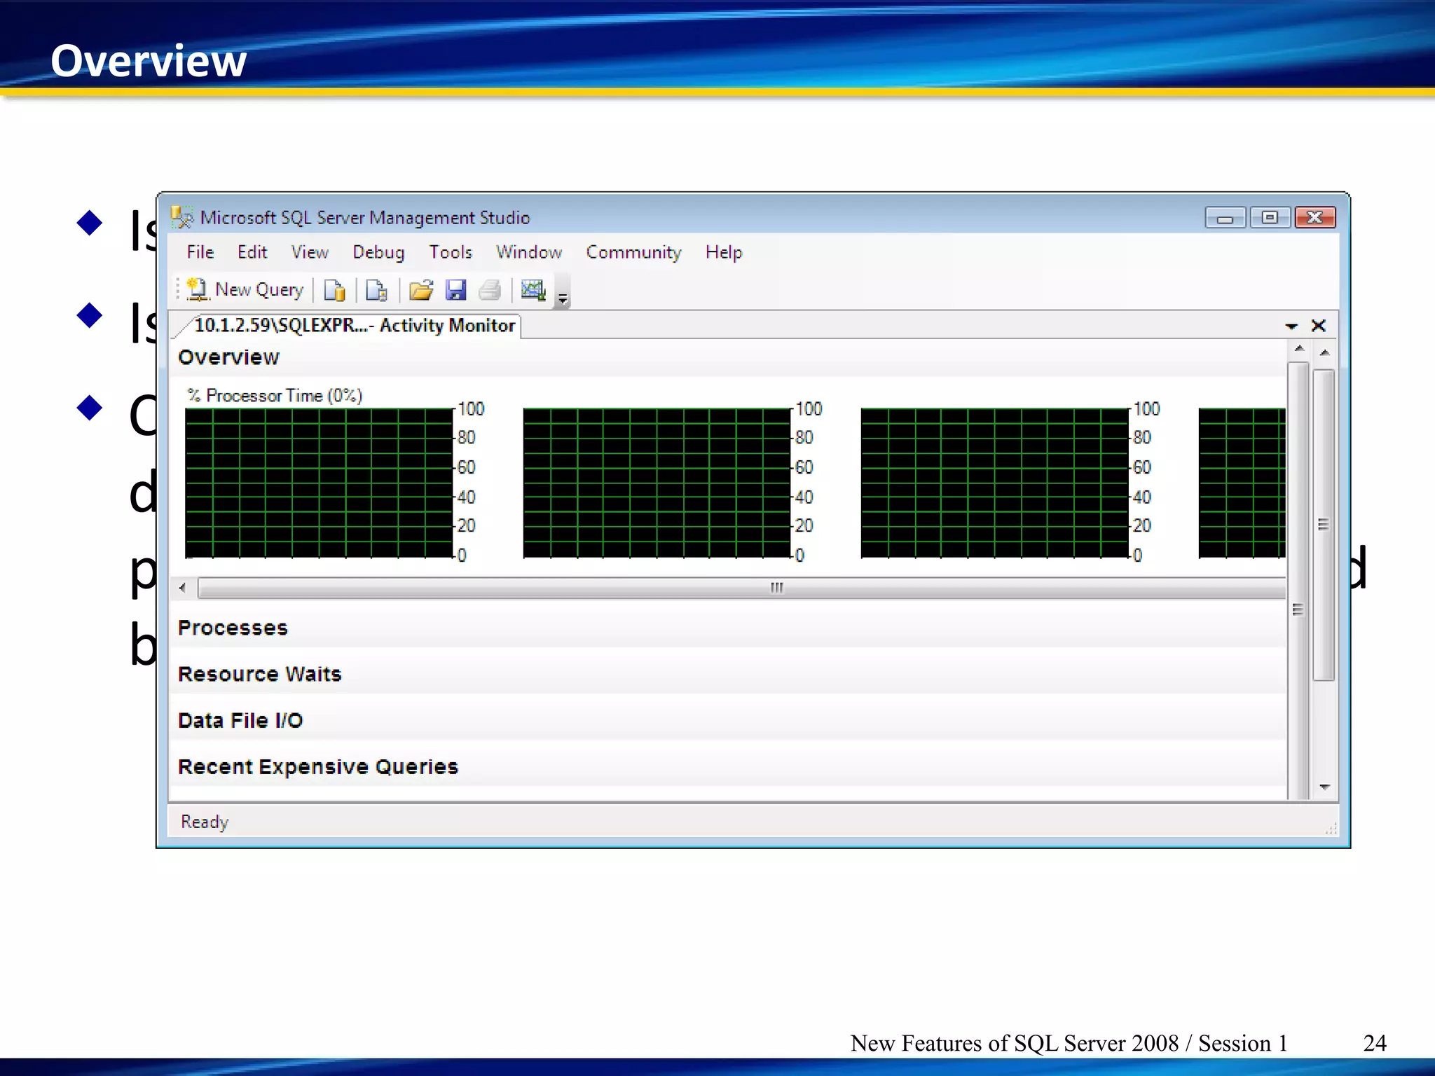This screenshot has height=1076, width=1435.
Task: Expand the Processes section
Action: coord(727,628)
